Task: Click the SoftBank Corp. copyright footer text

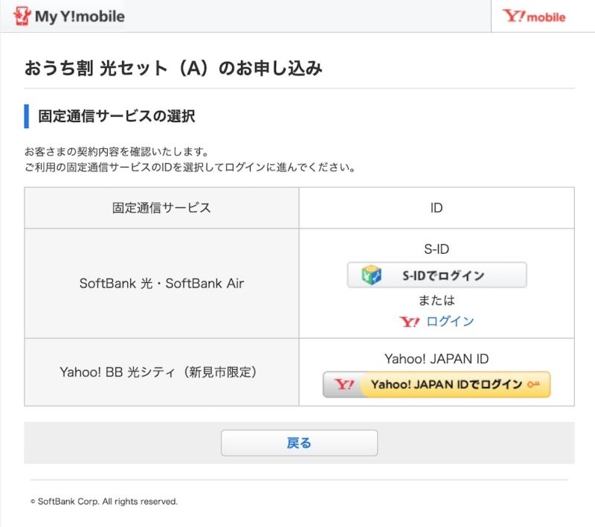Action: [104, 502]
